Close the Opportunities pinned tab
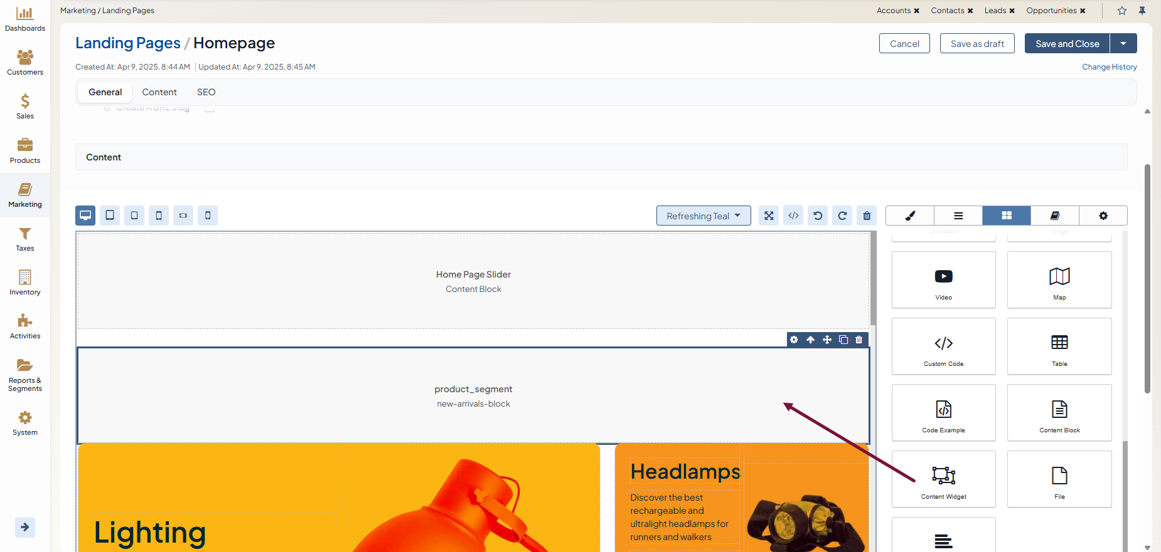The image size is (1161, 552). coord(1083,11)
